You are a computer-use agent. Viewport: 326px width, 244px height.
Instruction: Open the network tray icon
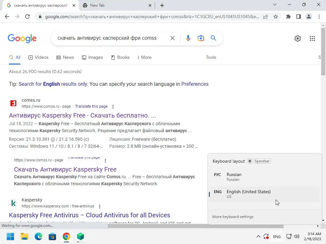[289, 236]
